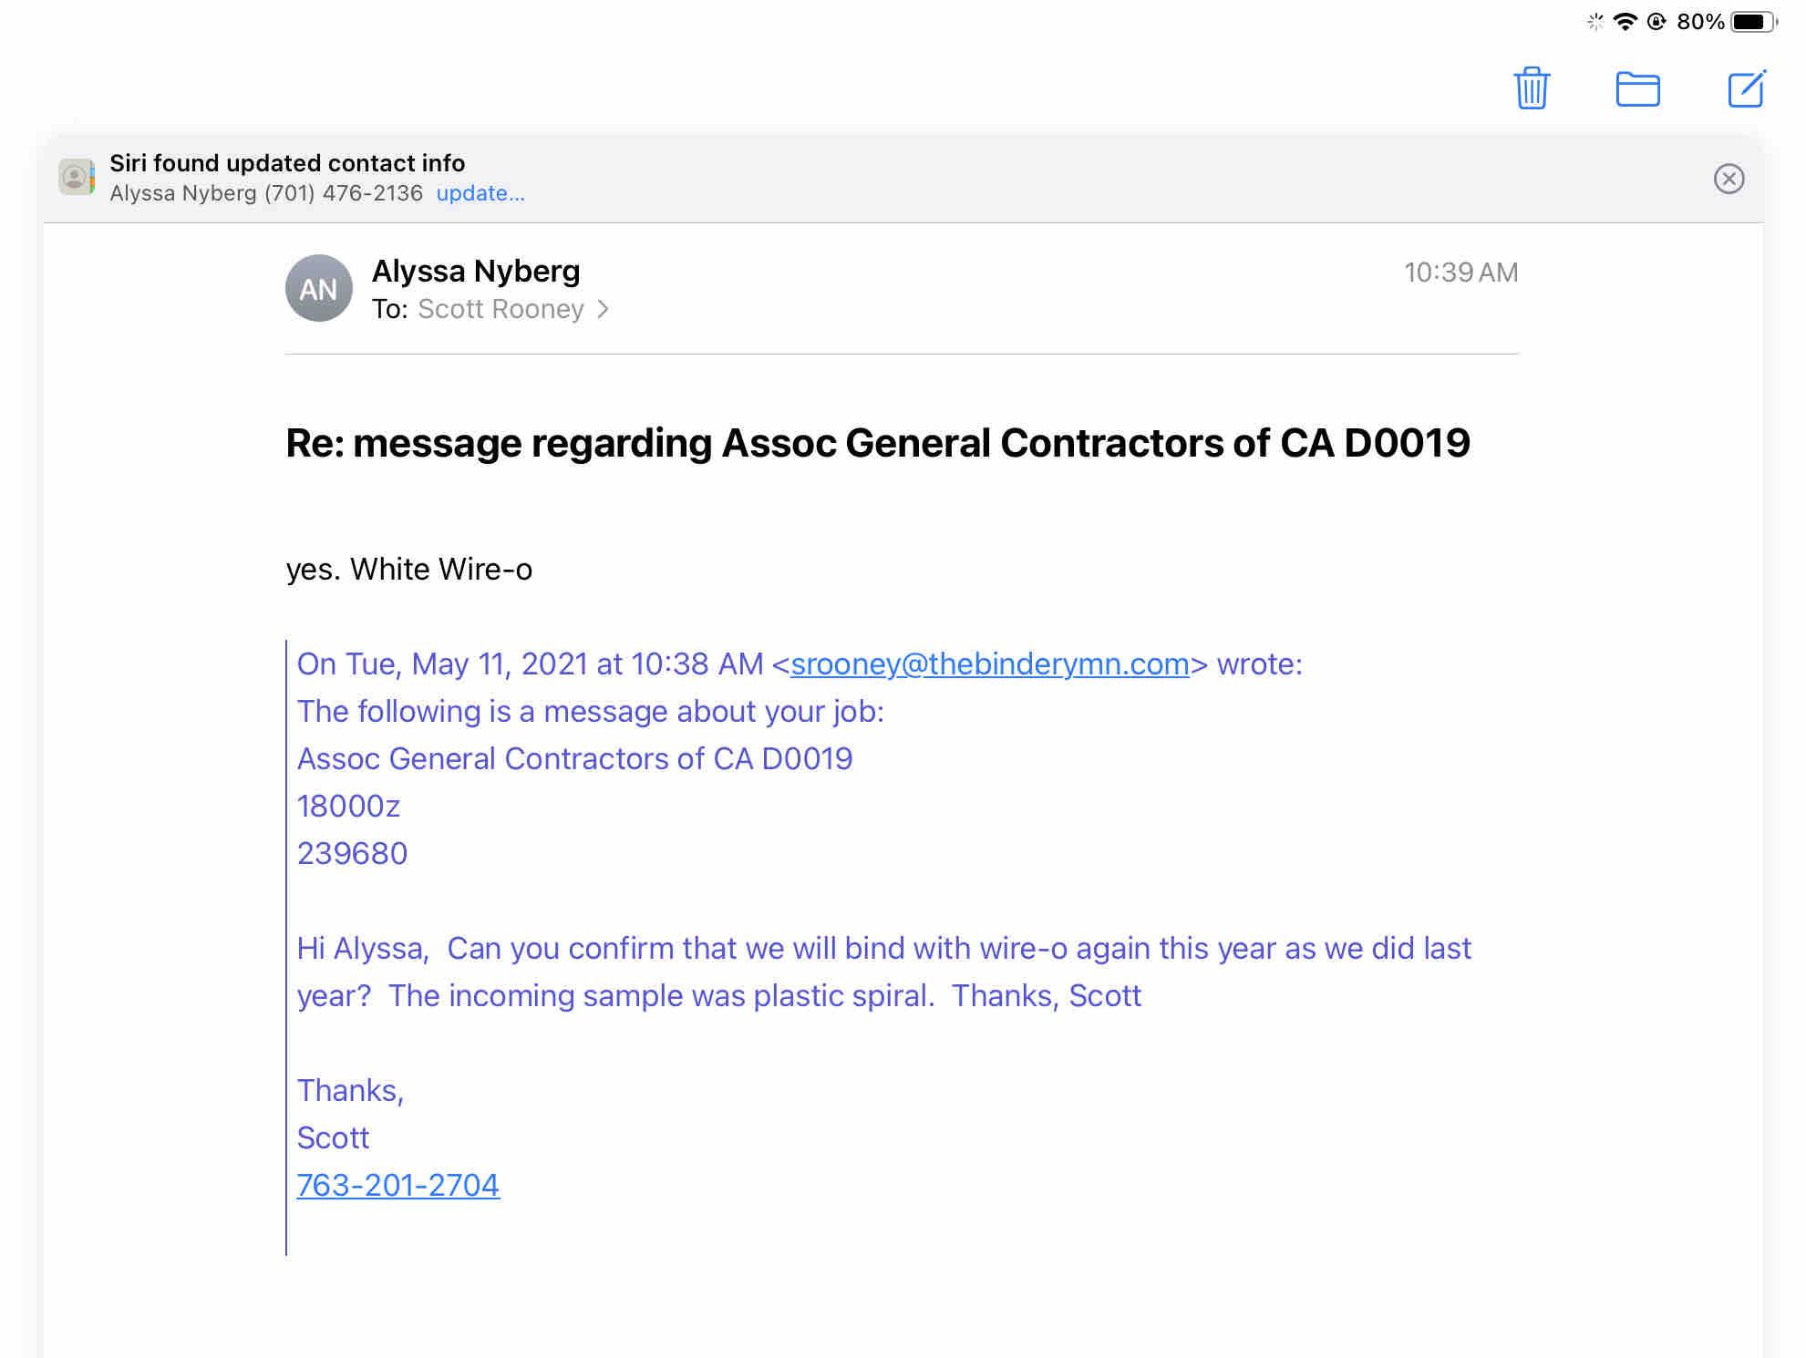Tap the AN sender avatar
The width and height of the screenshot is (1806, 1358).
point(318,289)
